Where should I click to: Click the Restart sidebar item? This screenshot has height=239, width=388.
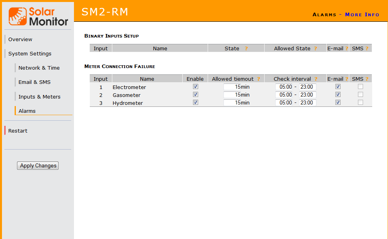pos(18,131)
